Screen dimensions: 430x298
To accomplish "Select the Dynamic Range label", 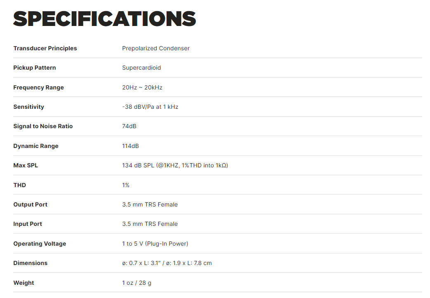I will [36, 146].
